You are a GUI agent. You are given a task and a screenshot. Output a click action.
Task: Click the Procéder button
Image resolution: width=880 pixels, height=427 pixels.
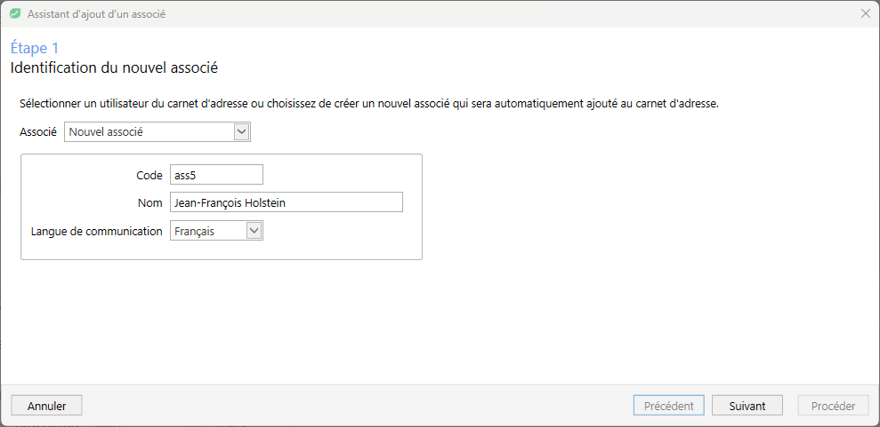833,406
